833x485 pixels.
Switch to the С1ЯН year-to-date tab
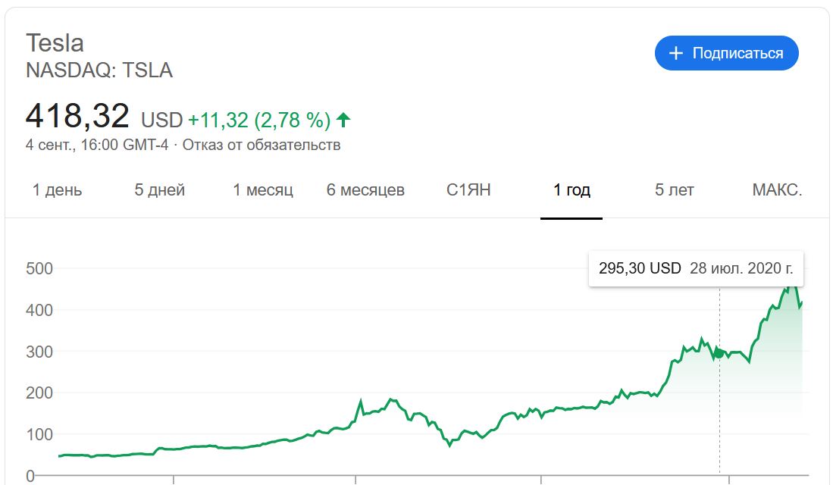coord(468,190)
